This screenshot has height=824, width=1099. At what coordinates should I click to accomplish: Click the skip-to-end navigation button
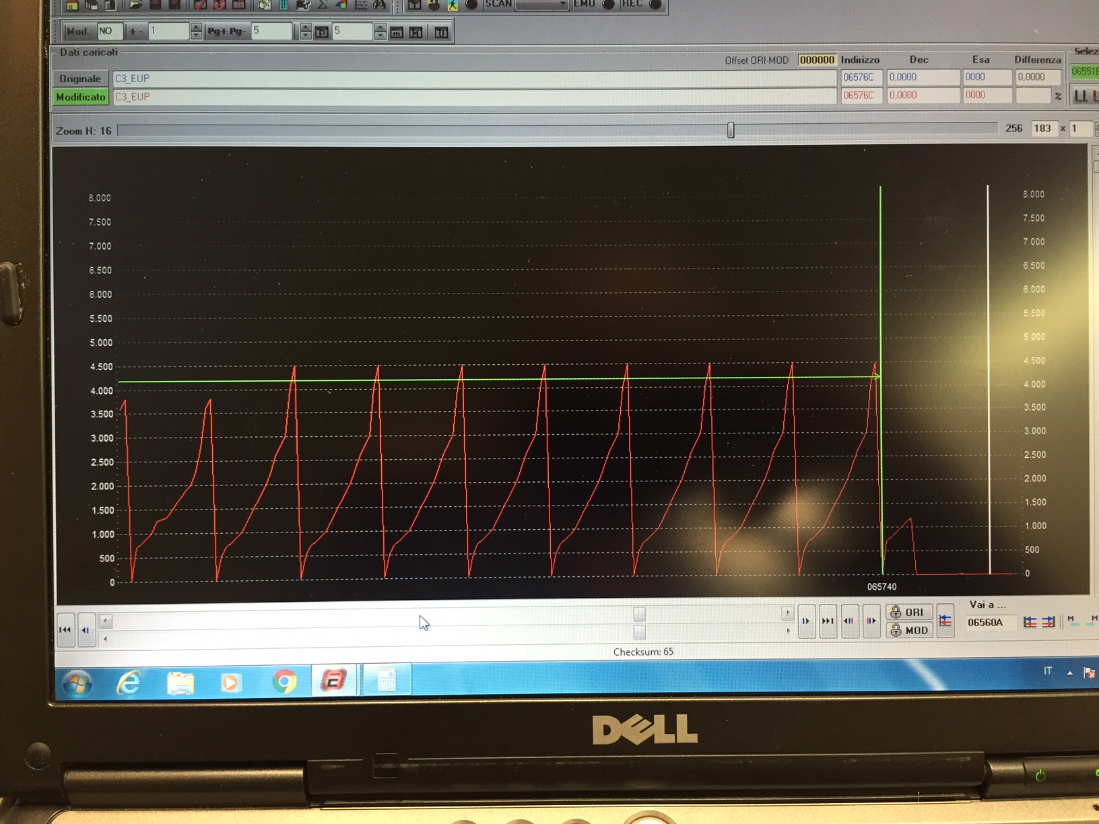tap(828, 621)
